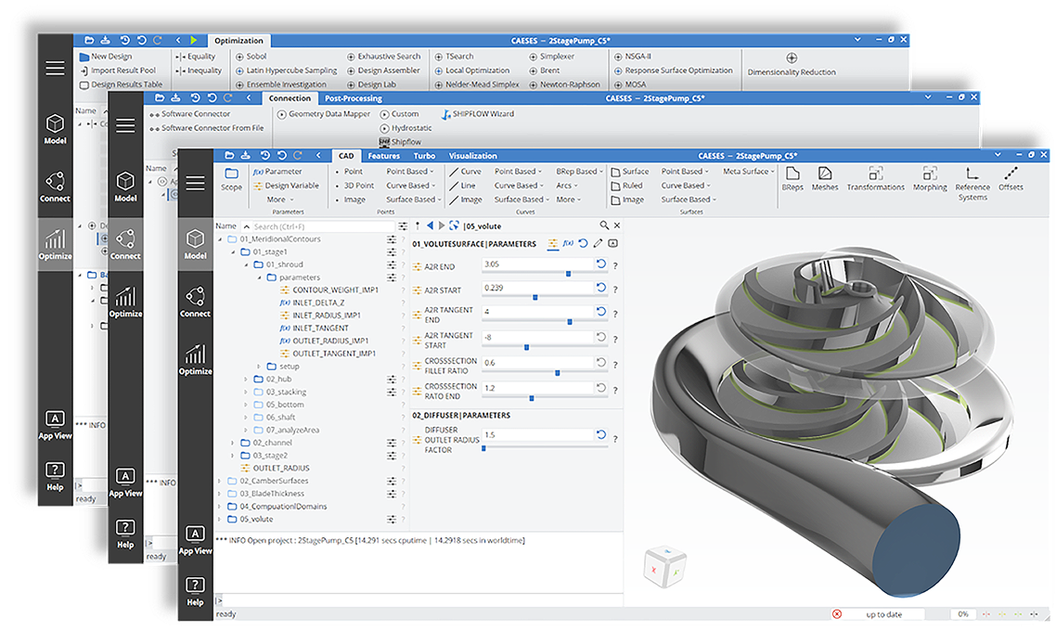Open Reference Systems tool

tap(972, 184)
